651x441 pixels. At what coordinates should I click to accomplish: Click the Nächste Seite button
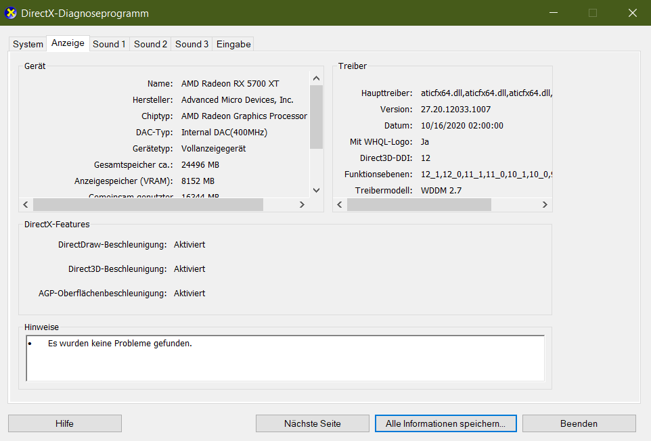tap(312, 423)
